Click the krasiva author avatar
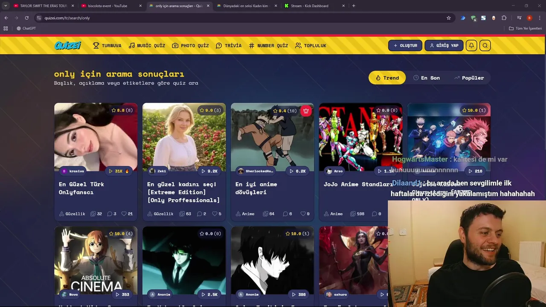Image resolution: width=546 pixels, height=307 pixels. 64,171
